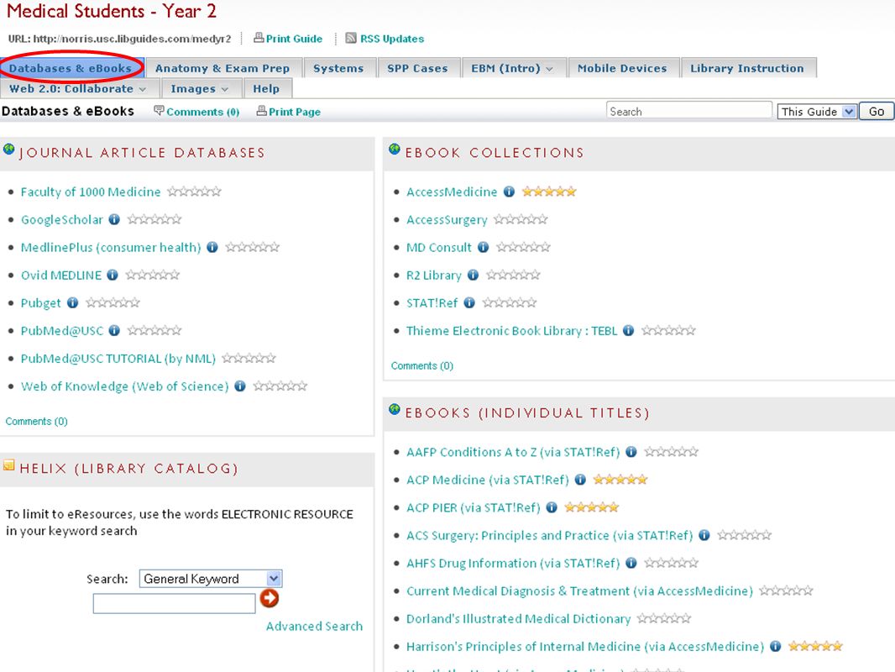
Task: Switch to the Library Instruction tab
Action: (x=747, y=68)
